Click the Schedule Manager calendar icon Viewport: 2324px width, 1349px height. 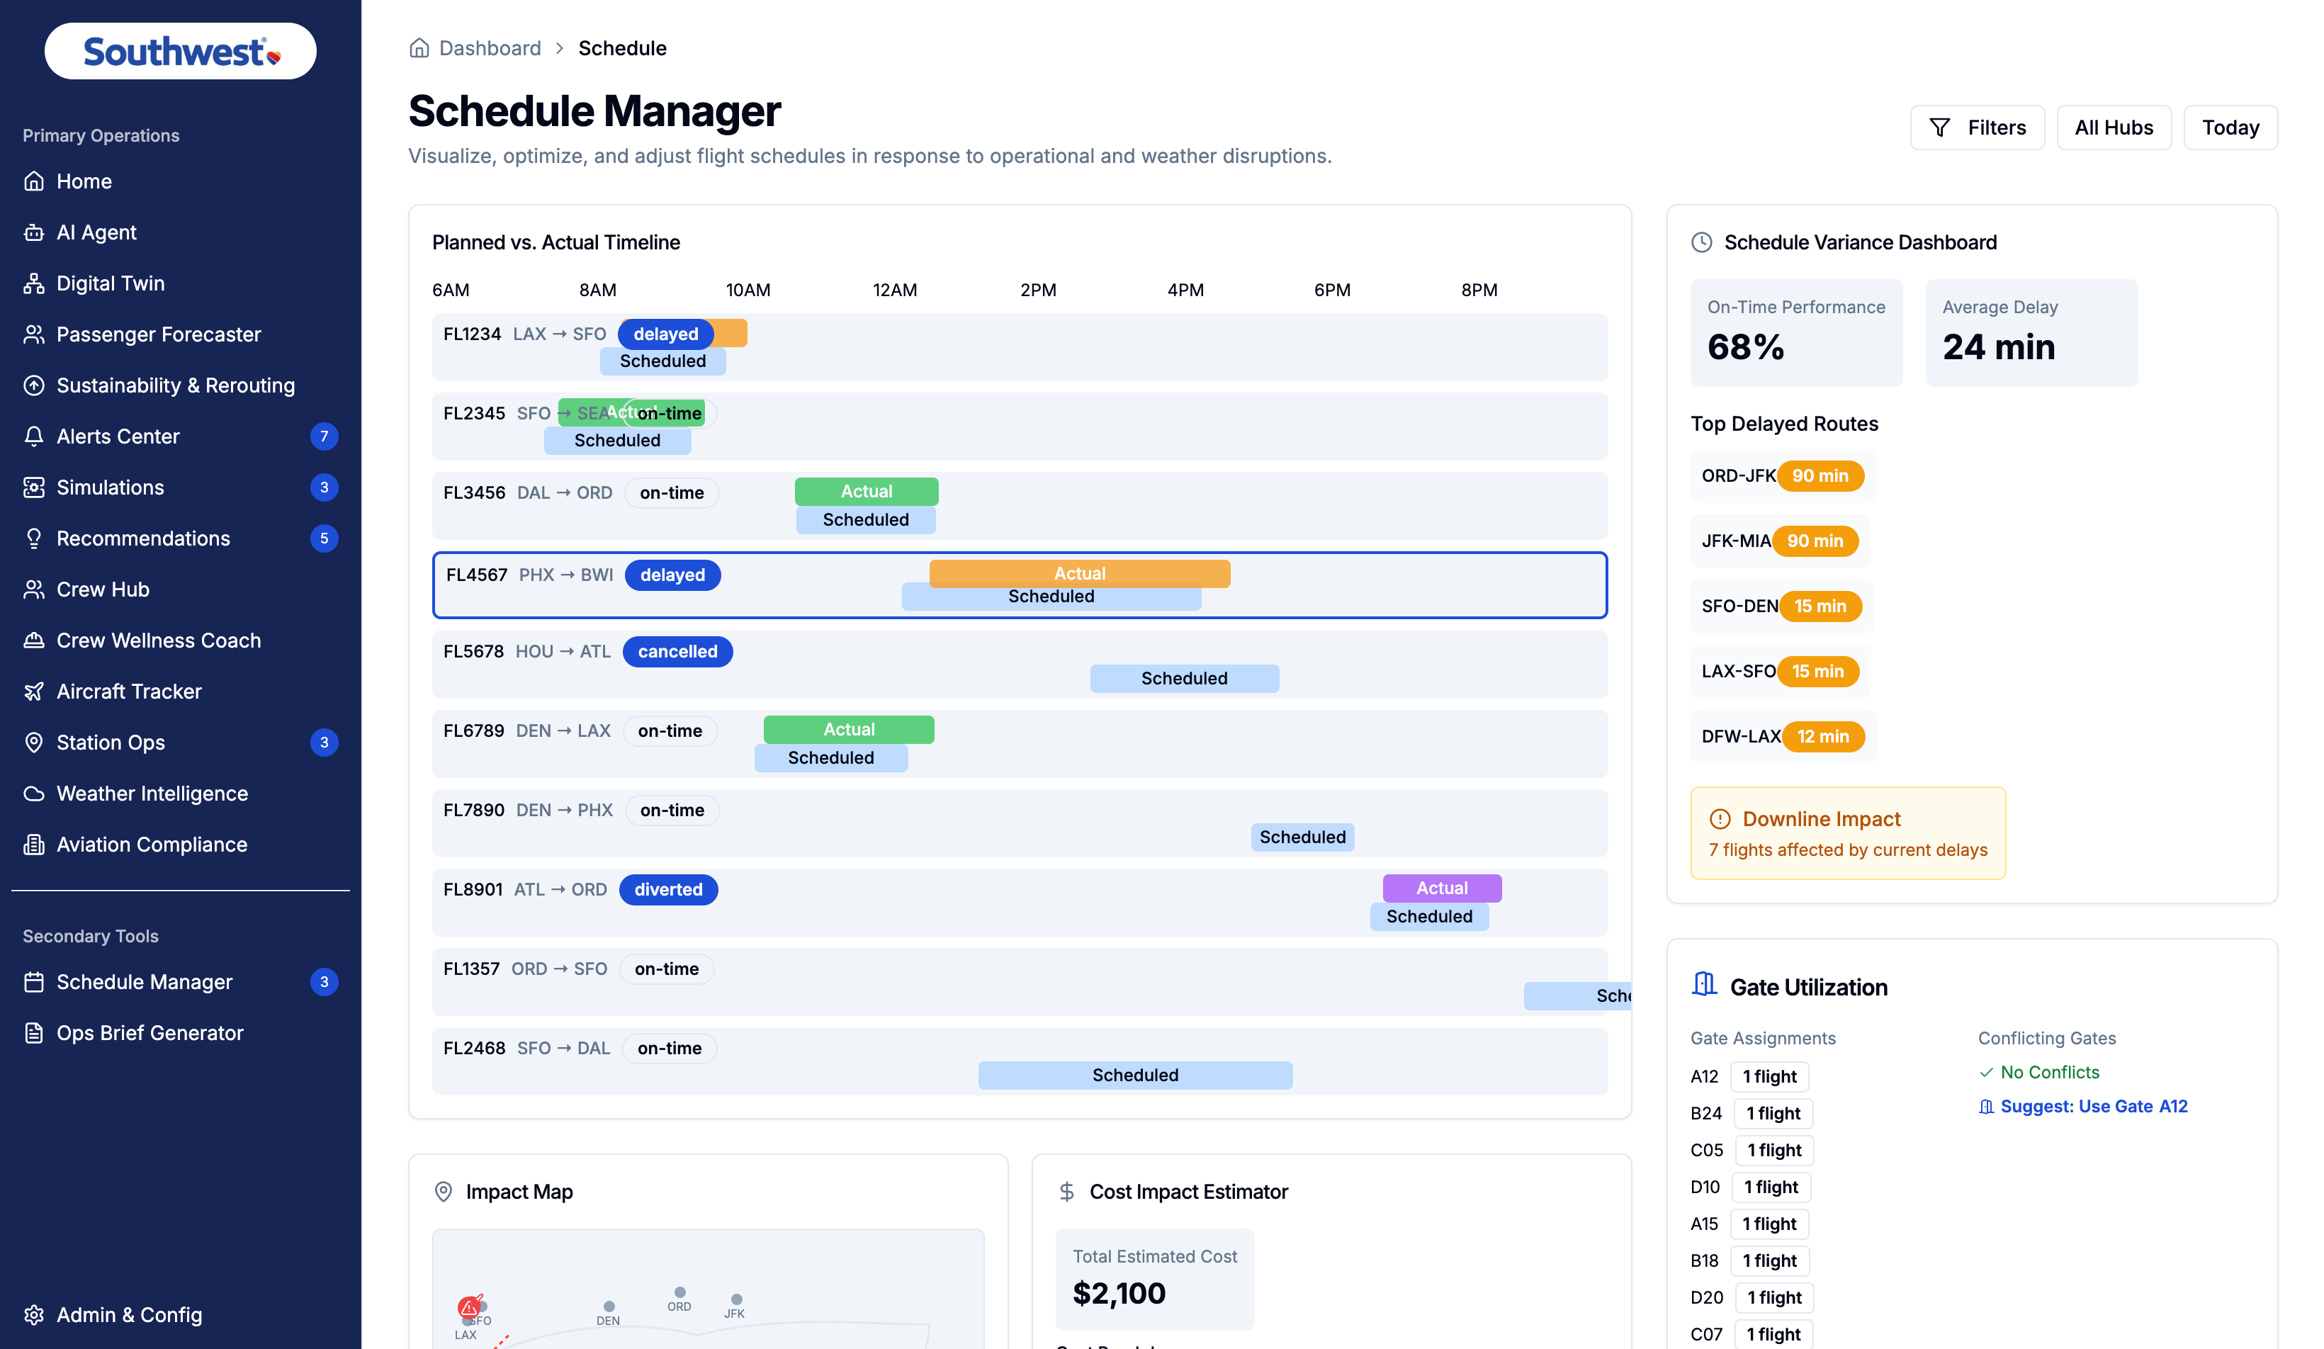coord(34,982)
